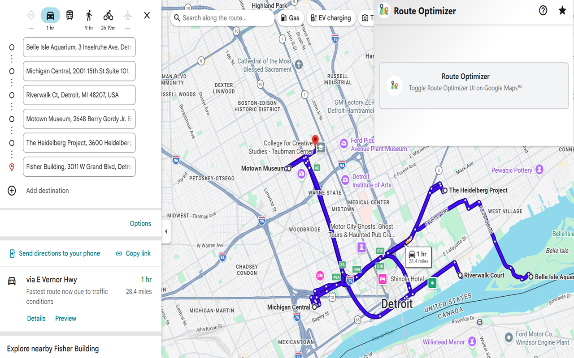Viewport: 574px width, 358px height.
Task: Select the Best travel mode diamond icon
Action: 31,16
